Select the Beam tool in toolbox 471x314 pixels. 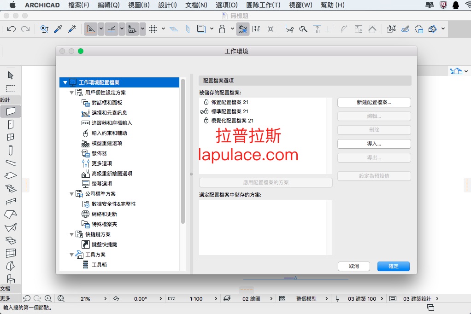pyautogui.click(x=11, y=163)
